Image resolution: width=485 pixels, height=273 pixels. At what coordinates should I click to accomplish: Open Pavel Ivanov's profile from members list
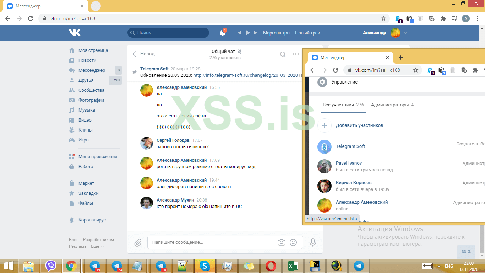[x=349, y=163]
